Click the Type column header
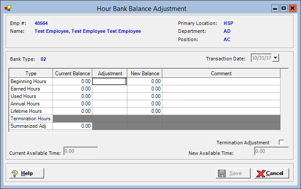Screen dimensions: 301x189 coord(31,73)
